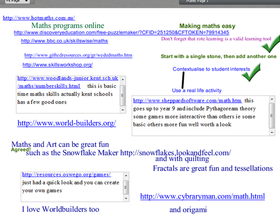Click 'goes up to year 9' text line
280x218 pixels.
click(194, 108)
